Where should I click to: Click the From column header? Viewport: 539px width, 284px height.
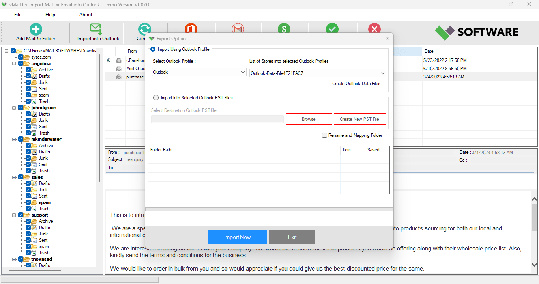[x=135, y=51]
